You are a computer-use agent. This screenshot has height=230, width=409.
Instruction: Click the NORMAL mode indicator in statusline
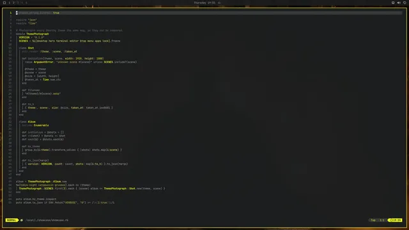[x=12, y=220]
